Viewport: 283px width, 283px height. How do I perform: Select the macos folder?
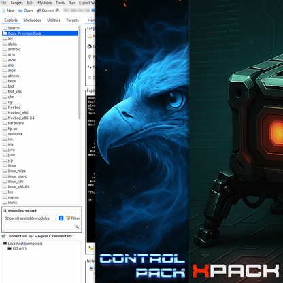pos(13,197)
